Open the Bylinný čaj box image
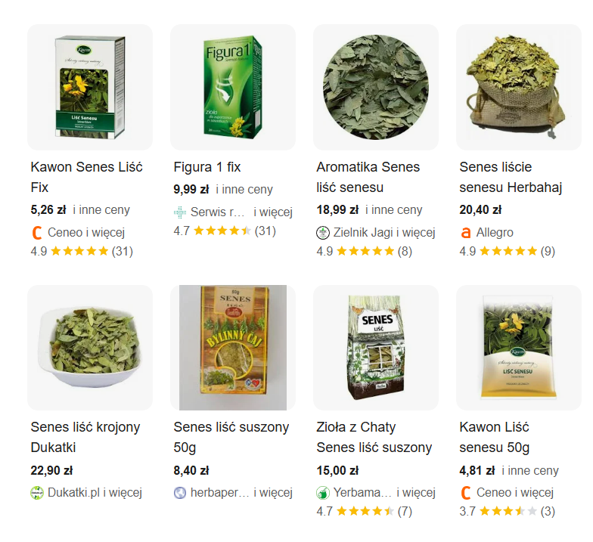Screen dimensions: 593x542 [x=233, y=348]
